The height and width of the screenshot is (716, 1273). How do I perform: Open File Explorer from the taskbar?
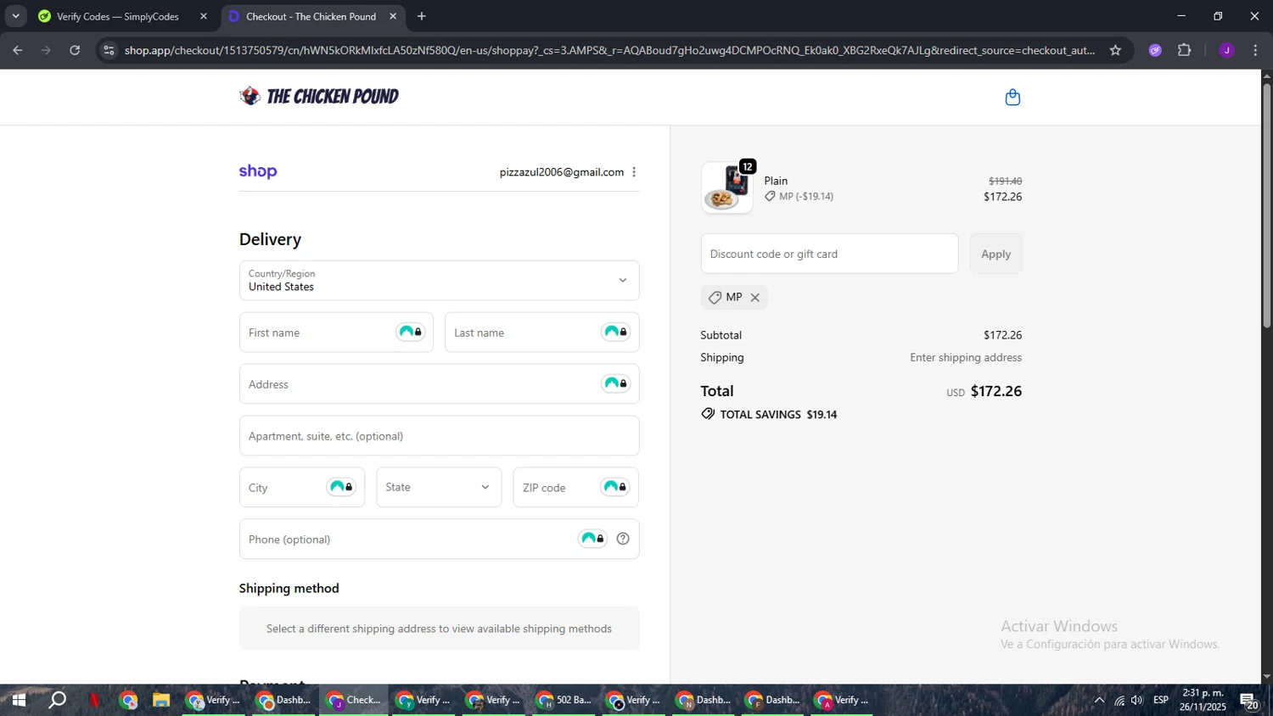161,700
